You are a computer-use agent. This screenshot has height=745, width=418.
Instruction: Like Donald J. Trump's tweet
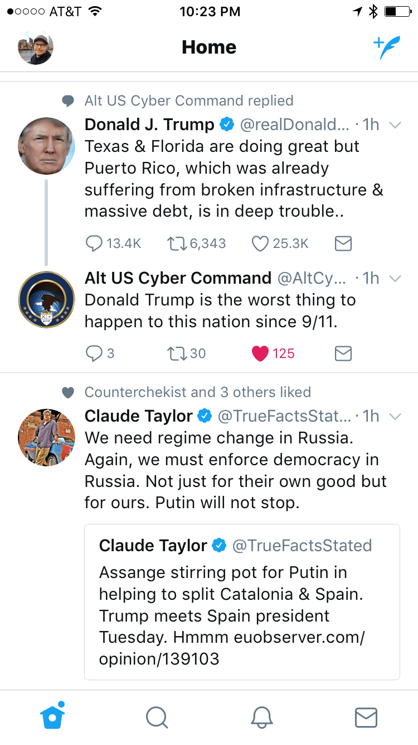260,243
